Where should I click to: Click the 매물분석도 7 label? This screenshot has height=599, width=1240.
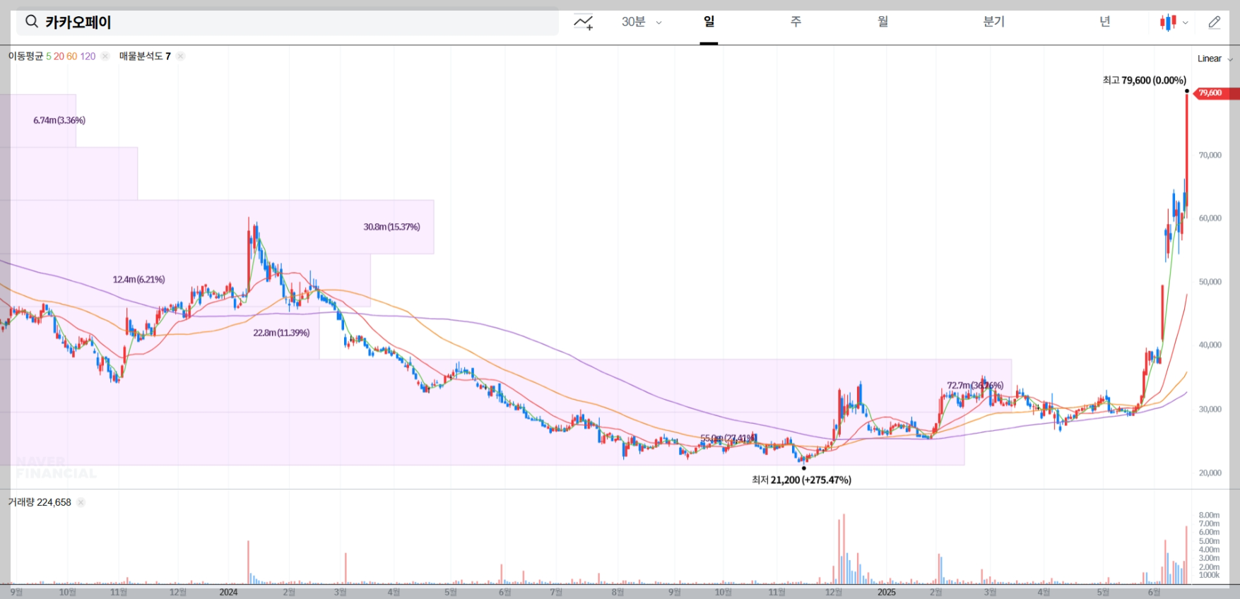(x=145, y=57)
